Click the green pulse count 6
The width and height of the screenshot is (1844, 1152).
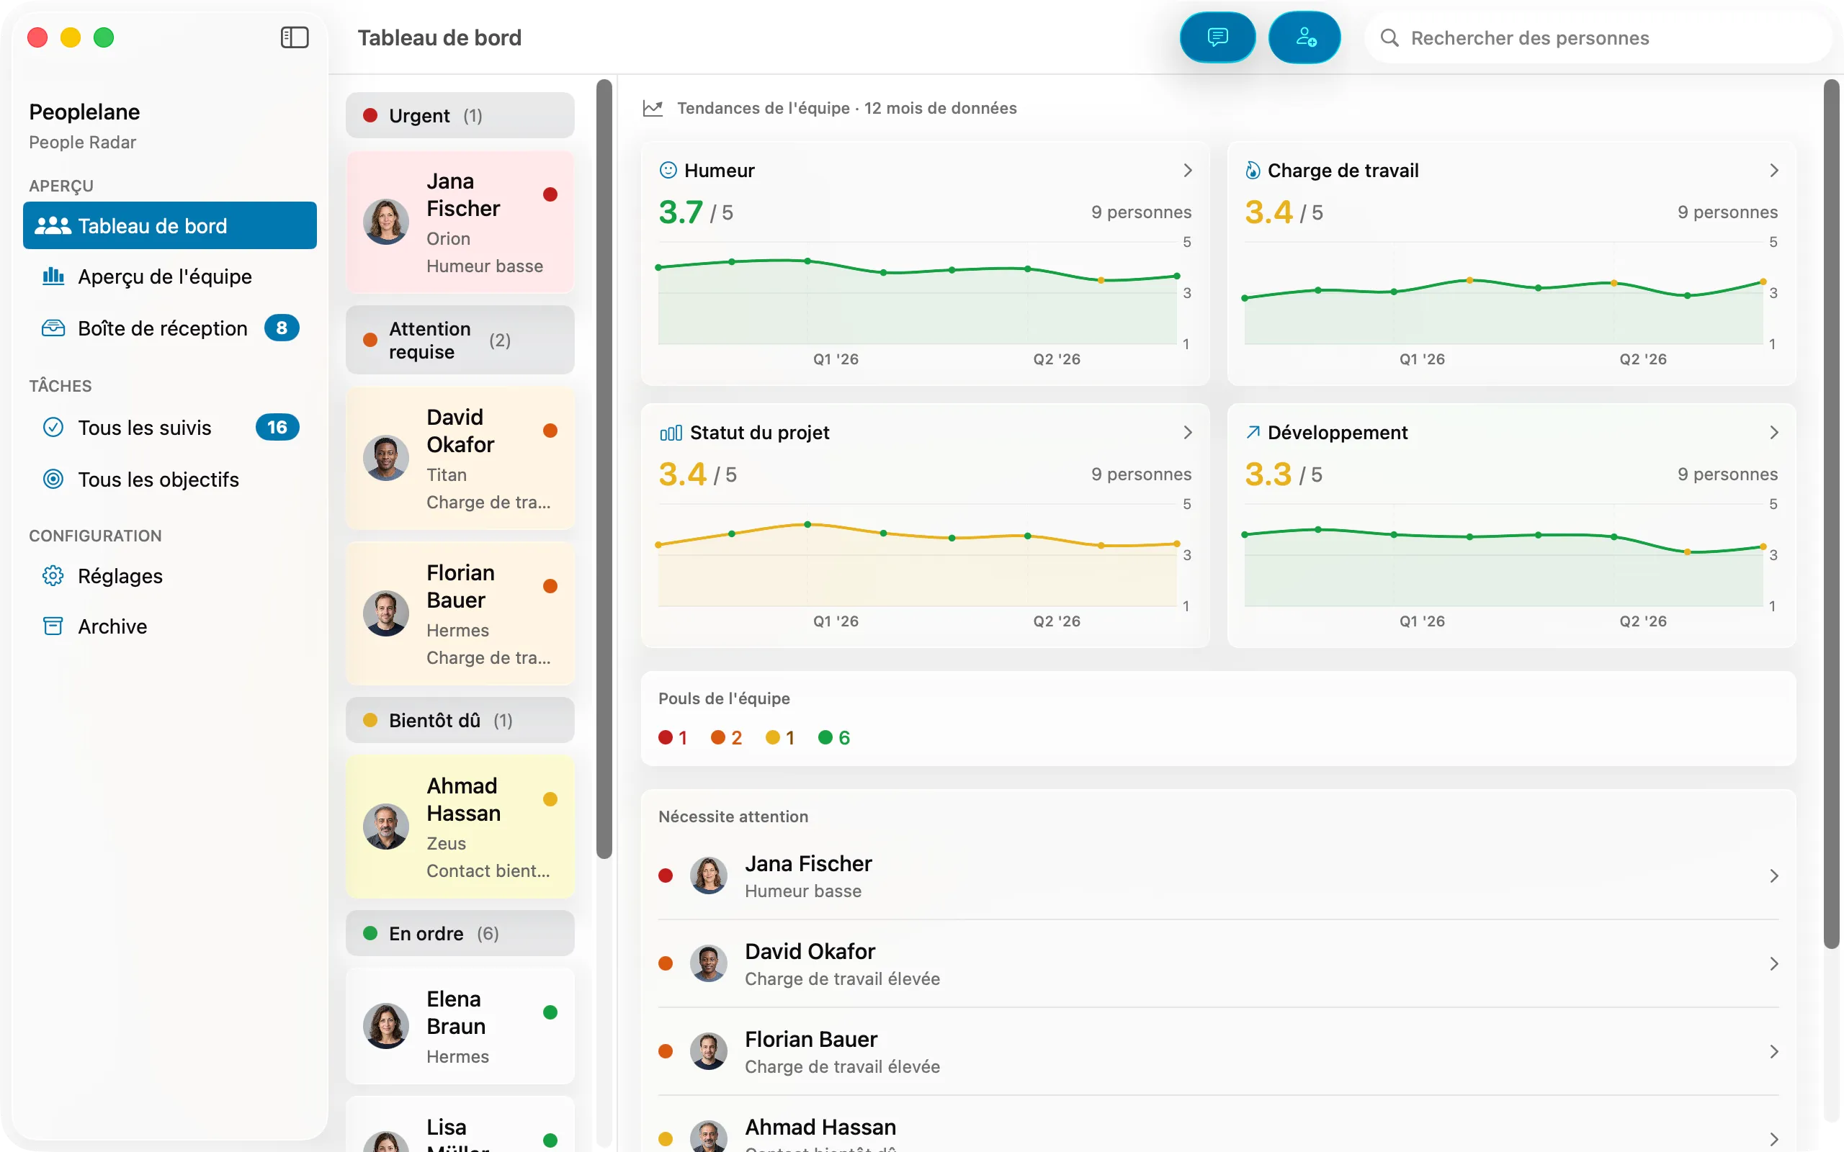833,737
